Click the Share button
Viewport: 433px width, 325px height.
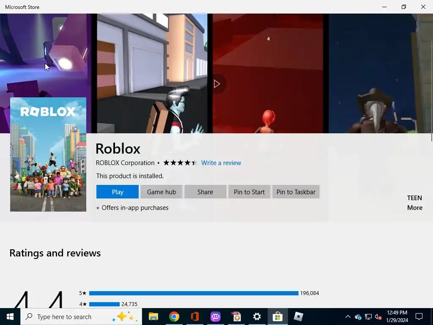(205, 192)
